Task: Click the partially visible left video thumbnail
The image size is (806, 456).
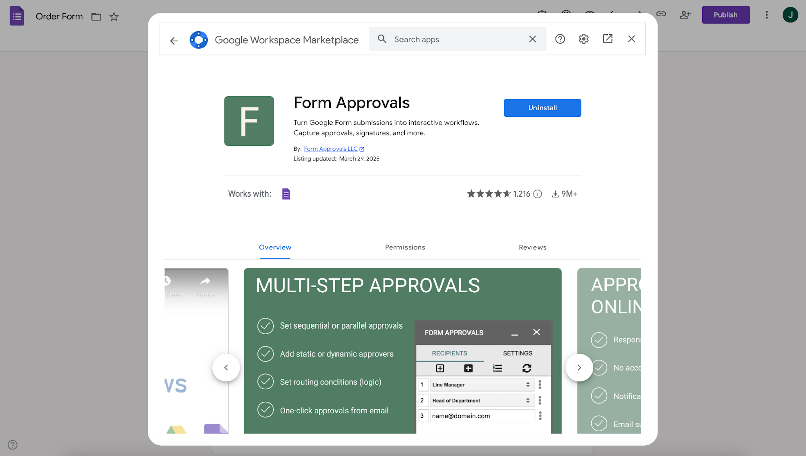Action: pos(196,351)
